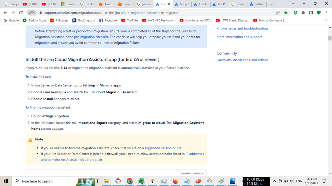Close the active Use Jira tab

tap(169, 4)
